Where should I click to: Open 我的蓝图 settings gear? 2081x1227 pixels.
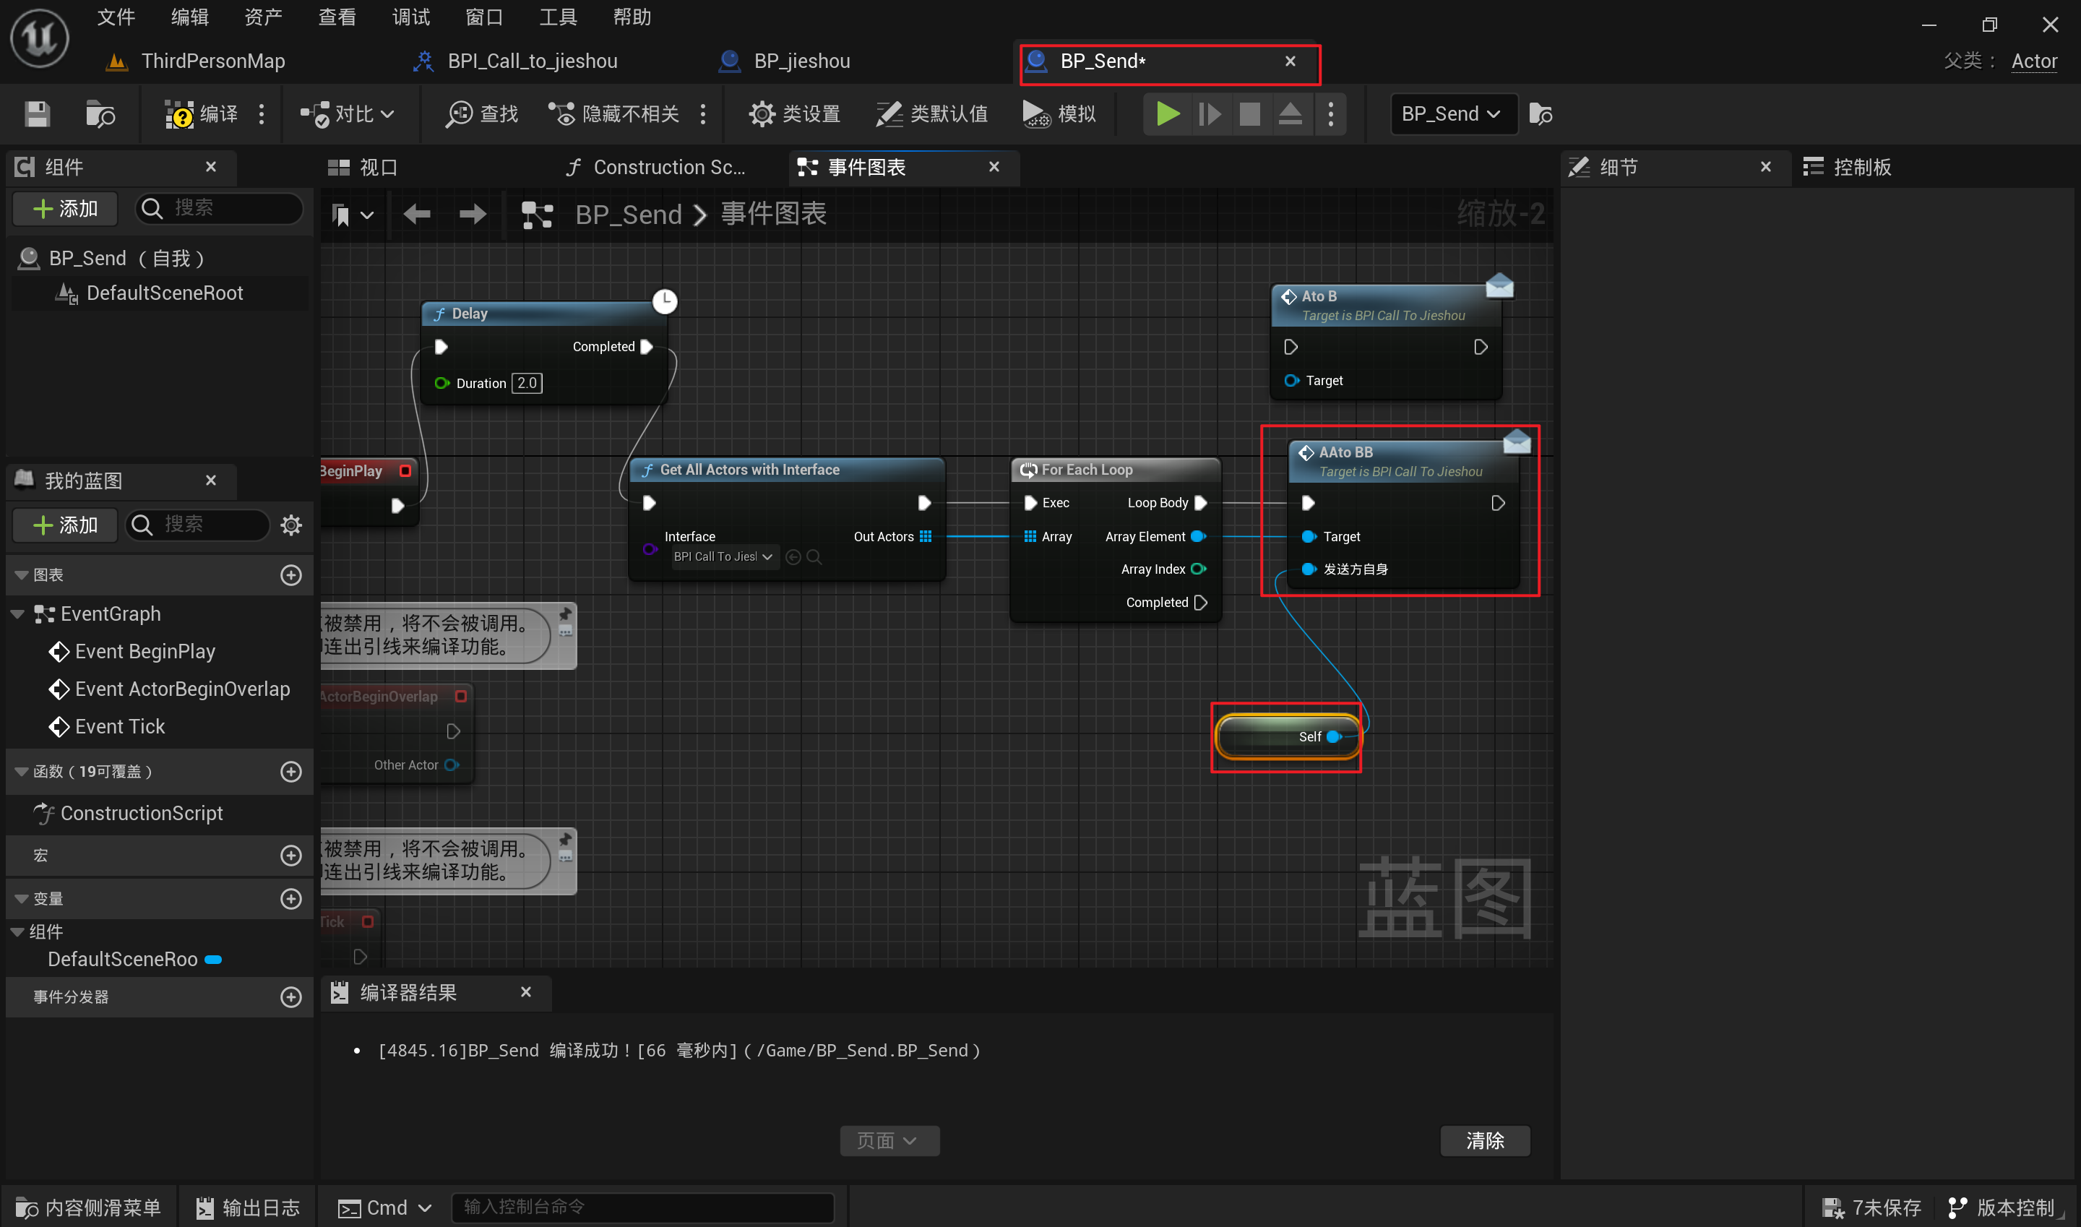point(291,525)
